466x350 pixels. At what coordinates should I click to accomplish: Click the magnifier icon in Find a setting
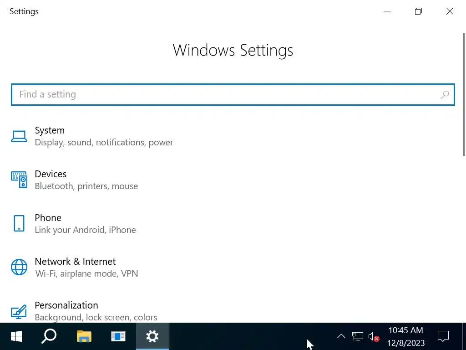445,95
